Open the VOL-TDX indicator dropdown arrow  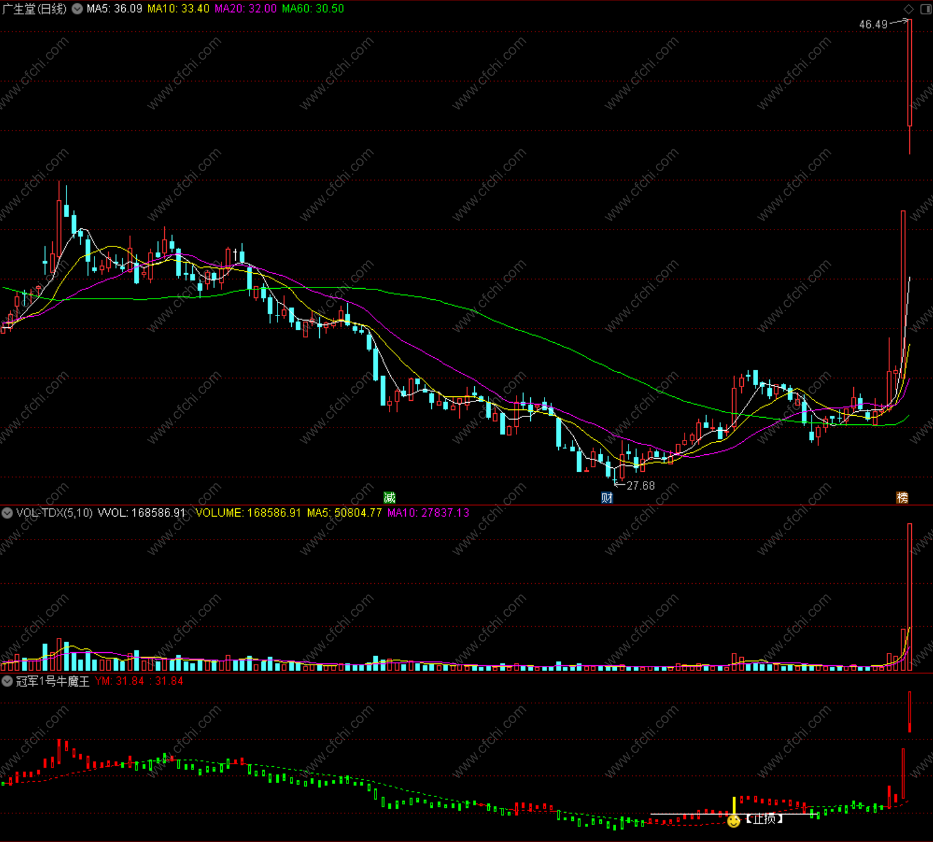click(7, 513)
